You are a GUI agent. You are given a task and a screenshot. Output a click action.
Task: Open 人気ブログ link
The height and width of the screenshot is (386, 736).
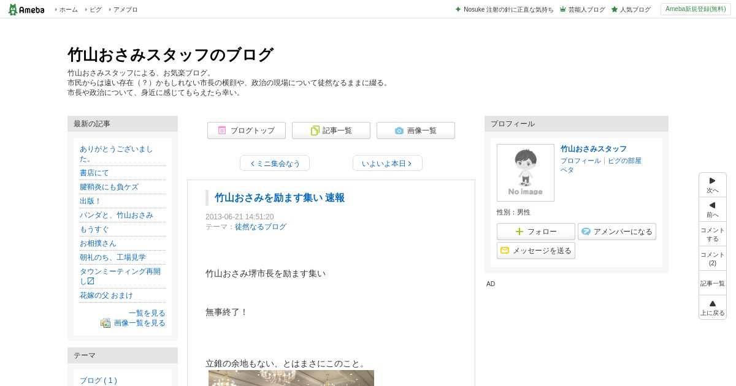[635, 10]
